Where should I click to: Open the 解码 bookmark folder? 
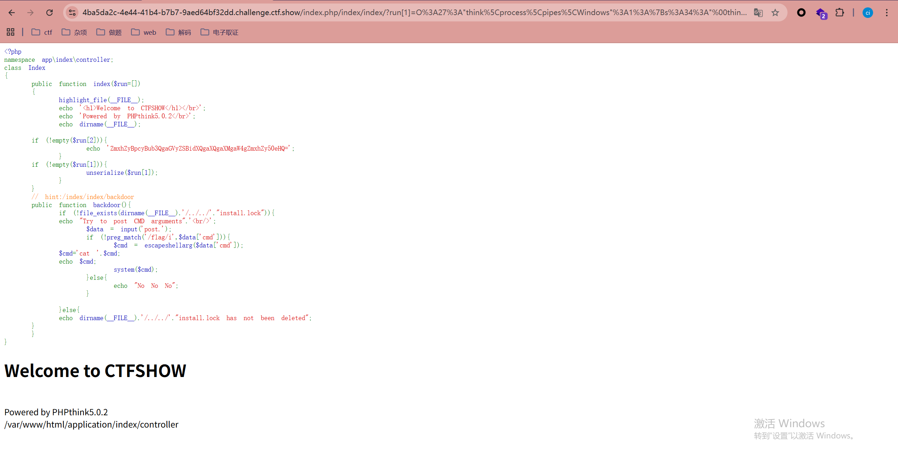(179, 32)
